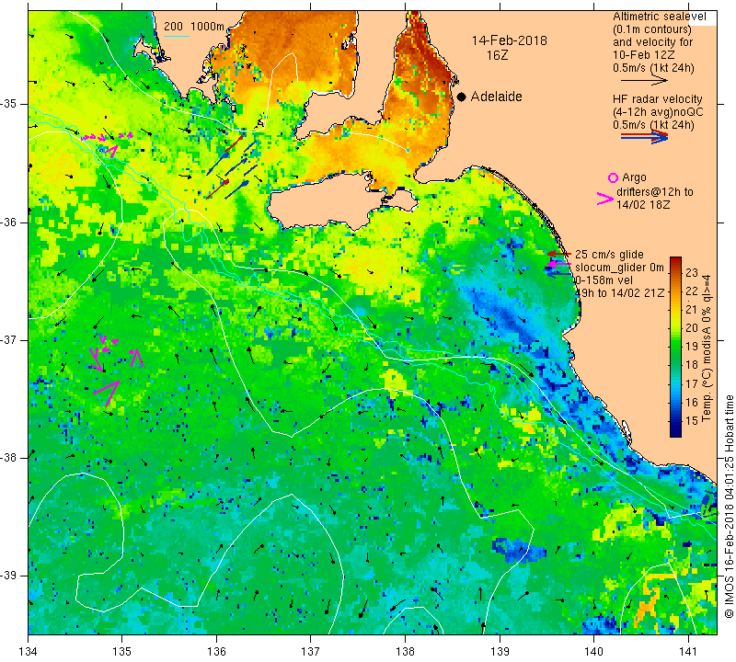Click the 137 longitude axis label
Screen dimensions: 736x662
pyautogui.click(x=311, y=651)
